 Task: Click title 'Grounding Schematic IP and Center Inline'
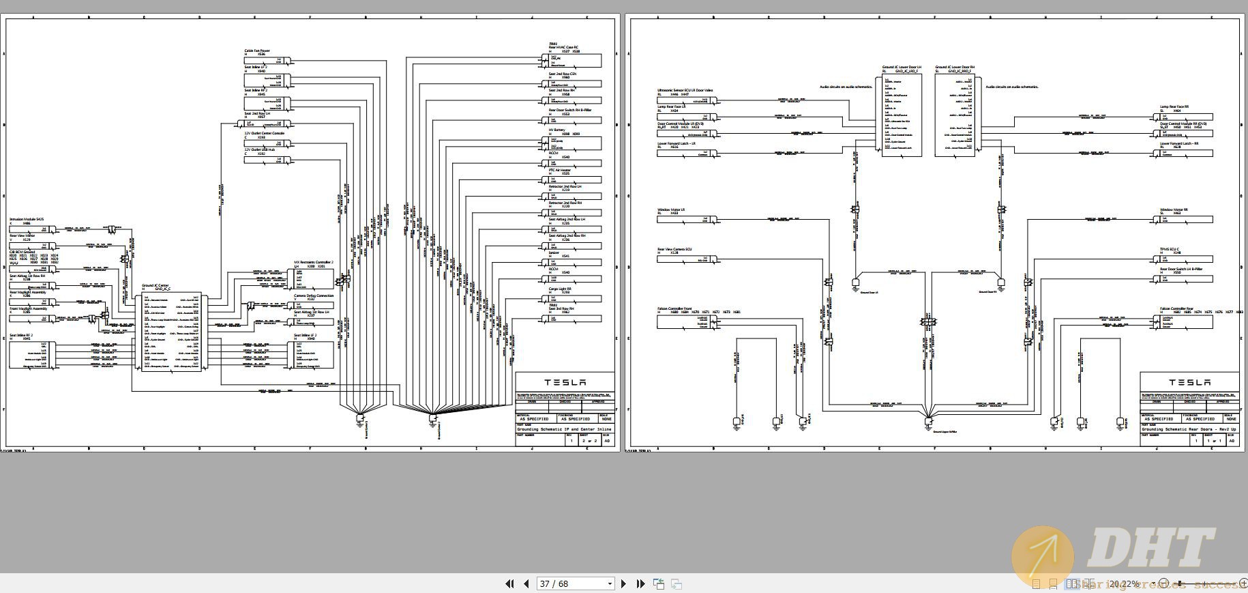coord(564,429)
